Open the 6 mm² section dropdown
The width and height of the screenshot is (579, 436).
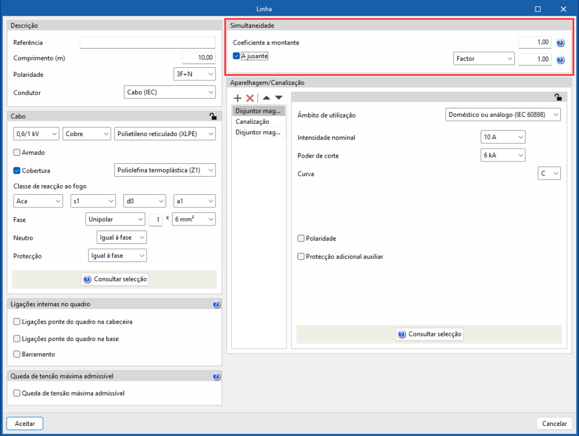point(194,219)
